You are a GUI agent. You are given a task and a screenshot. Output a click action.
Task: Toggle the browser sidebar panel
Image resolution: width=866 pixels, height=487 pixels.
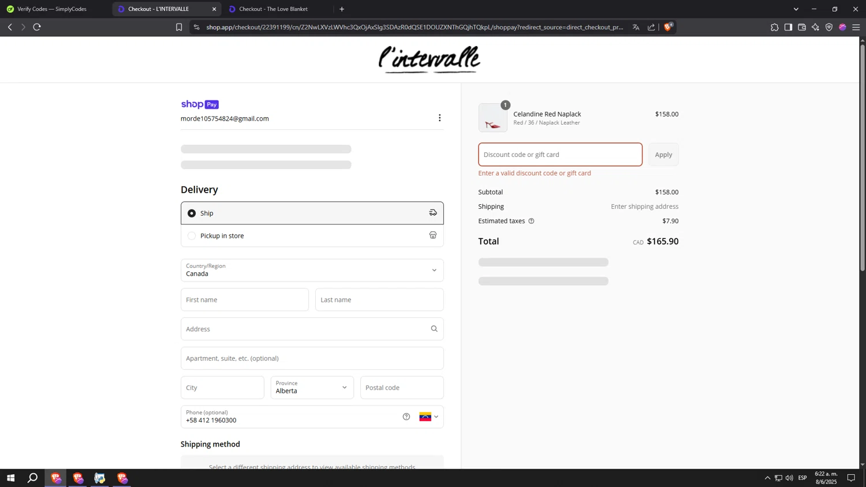tap(788, 27)
